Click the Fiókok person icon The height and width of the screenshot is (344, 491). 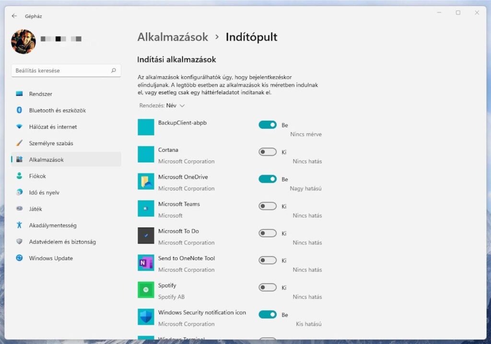19,176
